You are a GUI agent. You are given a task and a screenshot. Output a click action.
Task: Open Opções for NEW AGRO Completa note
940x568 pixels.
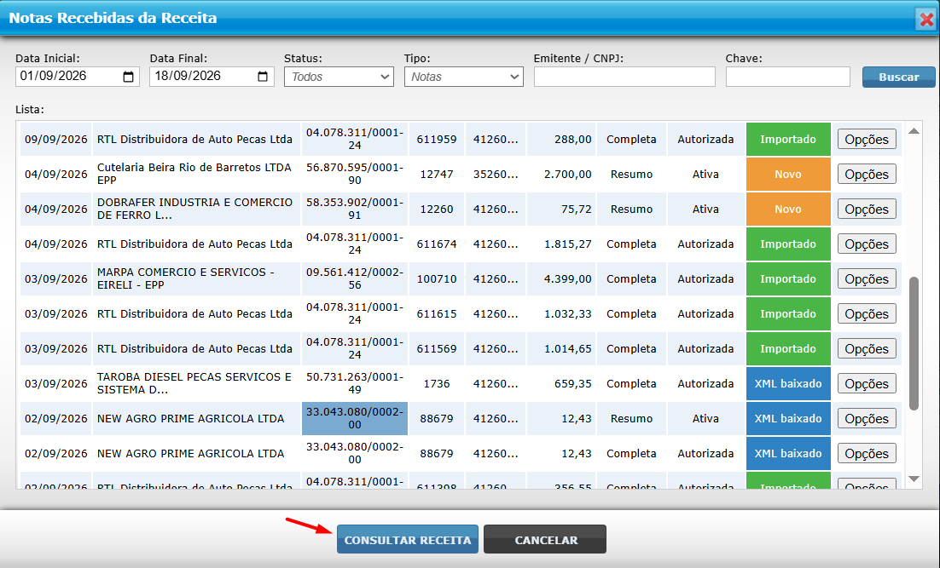click(867, 454)
